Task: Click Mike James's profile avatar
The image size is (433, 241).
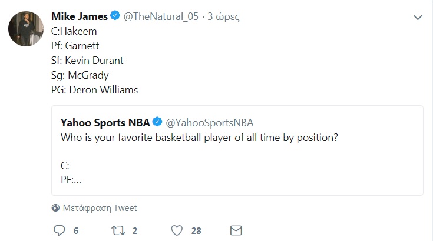Action: click(x=26, y=28)
